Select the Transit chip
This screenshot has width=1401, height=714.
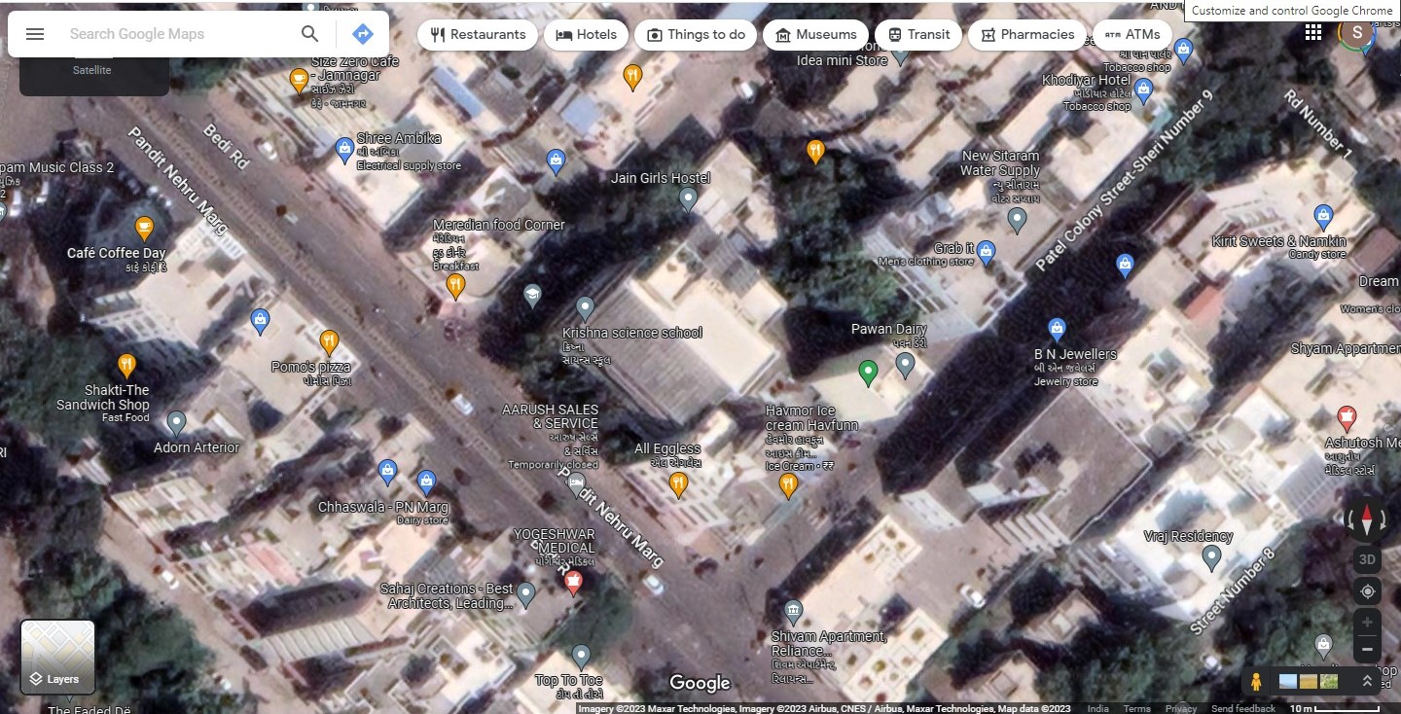pyautogui.click(x=918, y=34)
